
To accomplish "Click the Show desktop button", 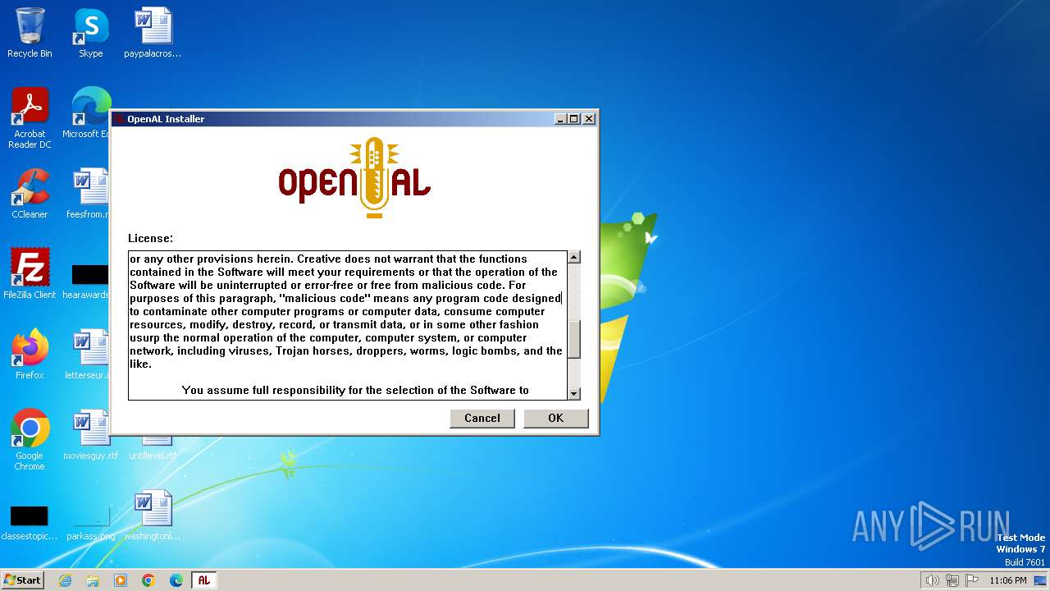I will (x=1040, y=580).
